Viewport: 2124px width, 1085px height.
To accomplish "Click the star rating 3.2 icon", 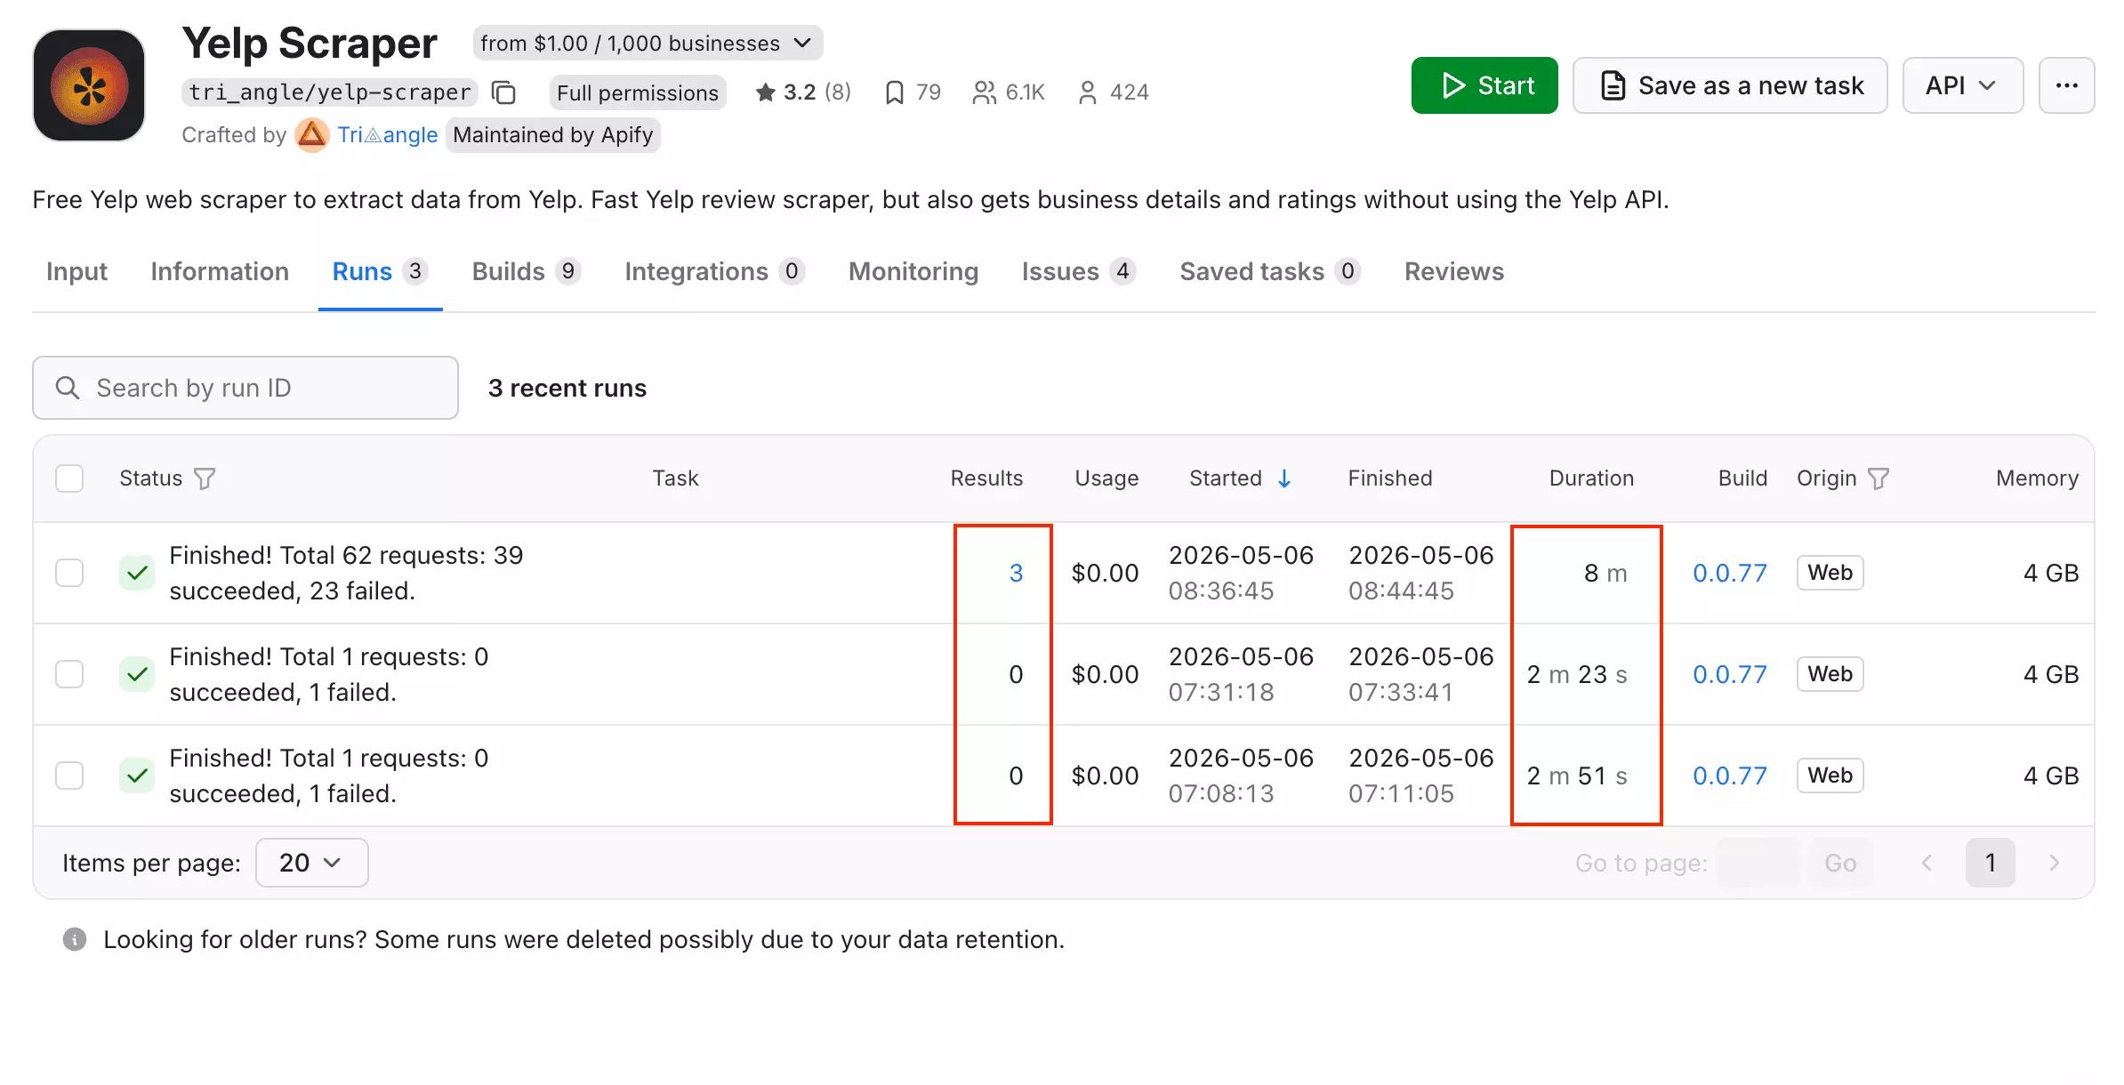I will pyautogui.click(x=765, y=92).
